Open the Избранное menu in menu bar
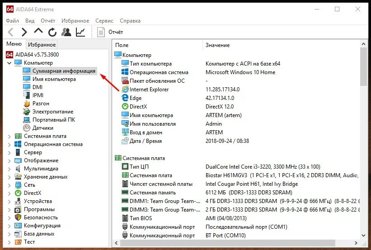The image size is (371, 250). [x=75, y=21]
